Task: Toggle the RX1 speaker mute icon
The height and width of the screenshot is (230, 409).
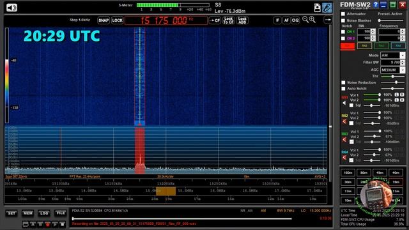Action: (x=344, y=103)
